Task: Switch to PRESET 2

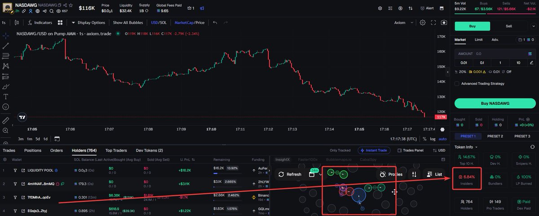Action: pyautogui.click(x=495, y=136)
